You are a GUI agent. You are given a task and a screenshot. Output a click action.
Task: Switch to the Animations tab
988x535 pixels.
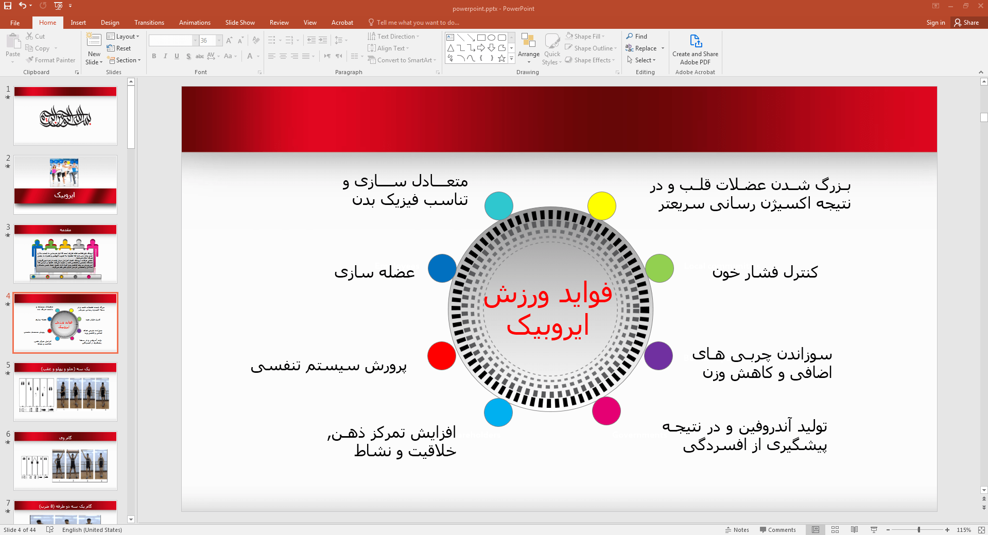click(x=195, y=23)
